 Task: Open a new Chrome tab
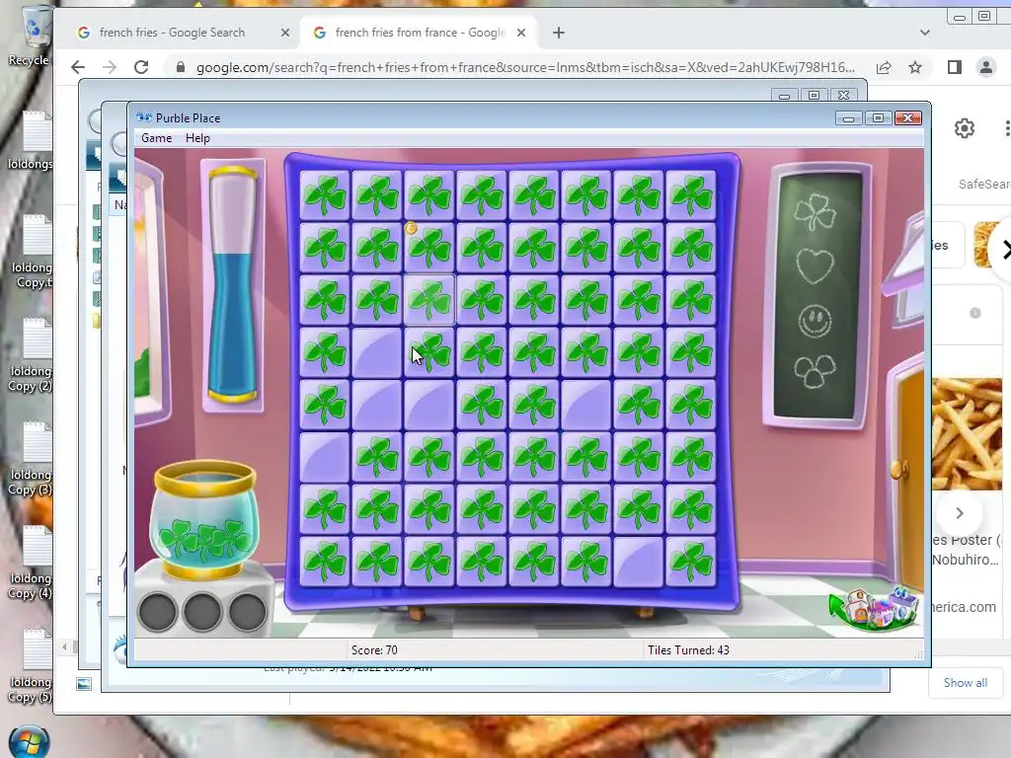(x=559, y=33)
